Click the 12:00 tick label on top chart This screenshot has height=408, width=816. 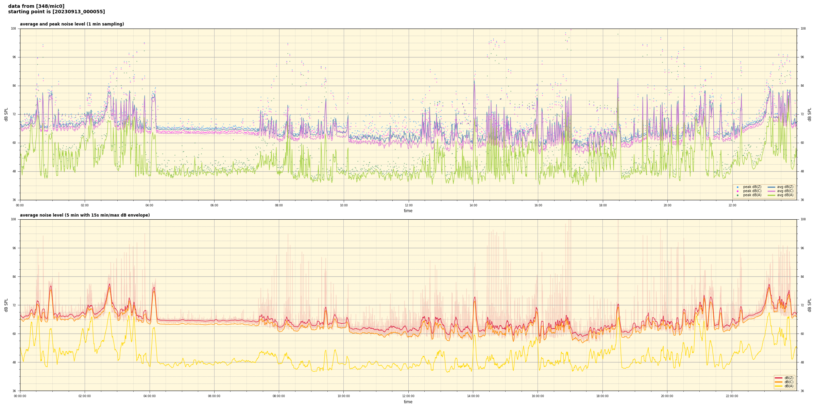point(408,205)
